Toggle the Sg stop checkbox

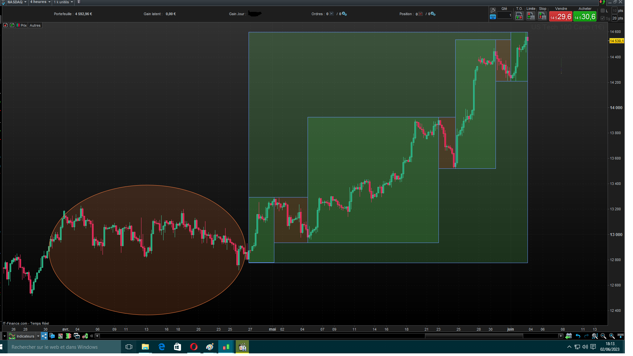coord(603,18)
